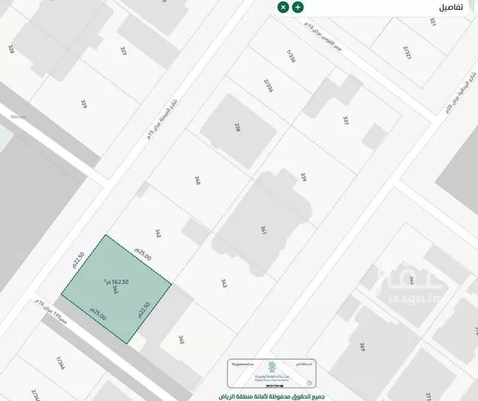Click parcel 345 below highlighted plot
This screenshot has width=478, height=401.
(x=182, y=340)
